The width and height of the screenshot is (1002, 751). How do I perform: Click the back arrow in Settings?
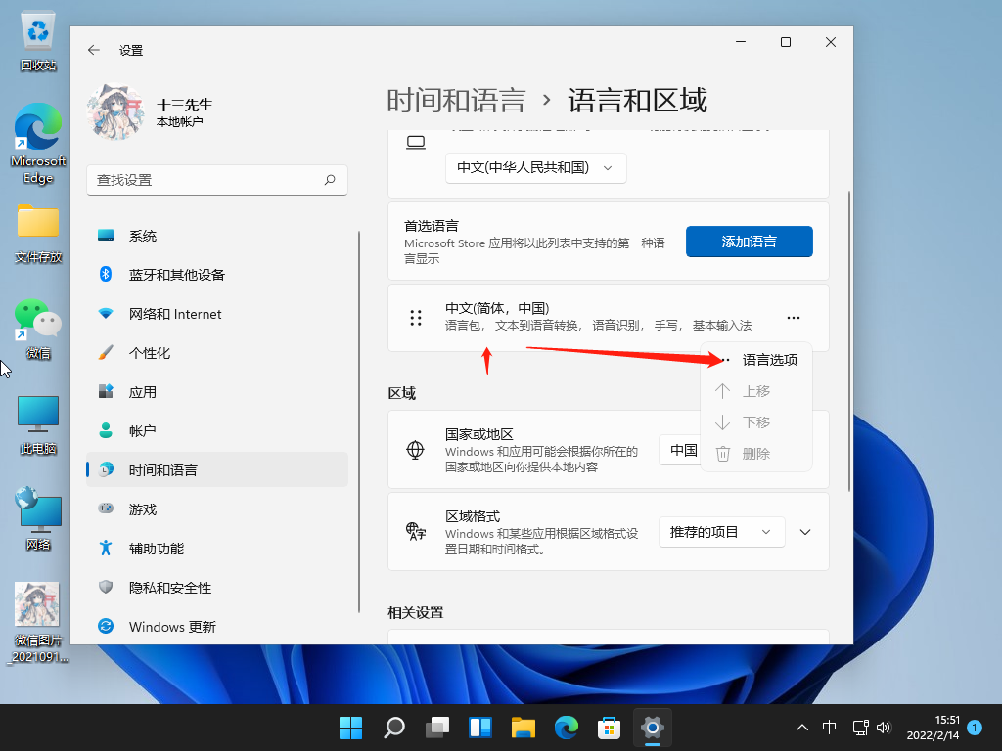coord(94,50)
